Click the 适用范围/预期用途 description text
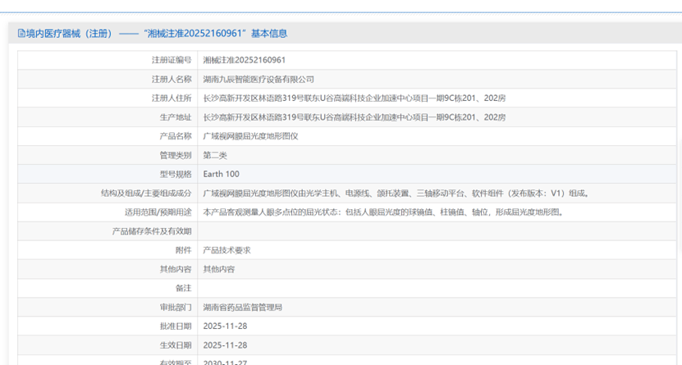The width and height of the screenshot is (682, 365). [x=383, y=212]
